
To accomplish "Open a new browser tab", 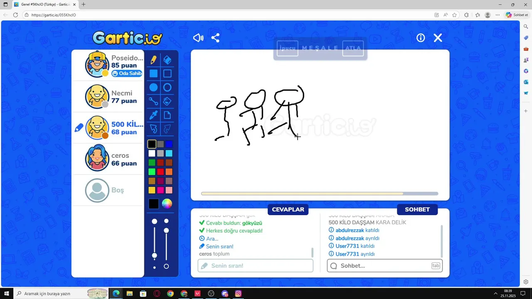I will click(84, 5).
